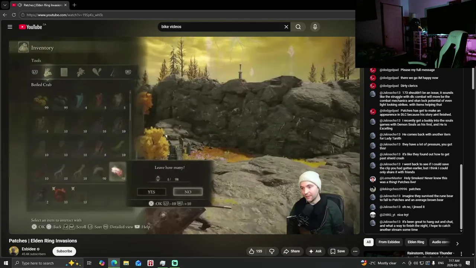Select the All filter chip

pos(369,242)
